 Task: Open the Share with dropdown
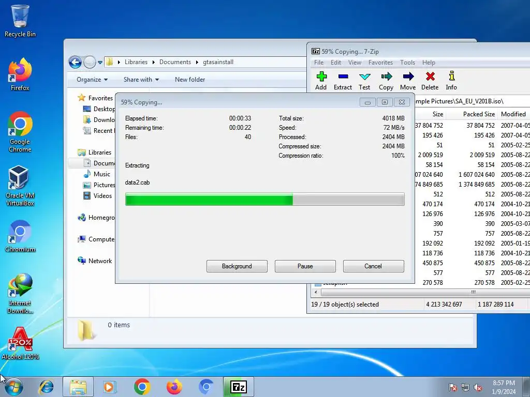point(141,80)
